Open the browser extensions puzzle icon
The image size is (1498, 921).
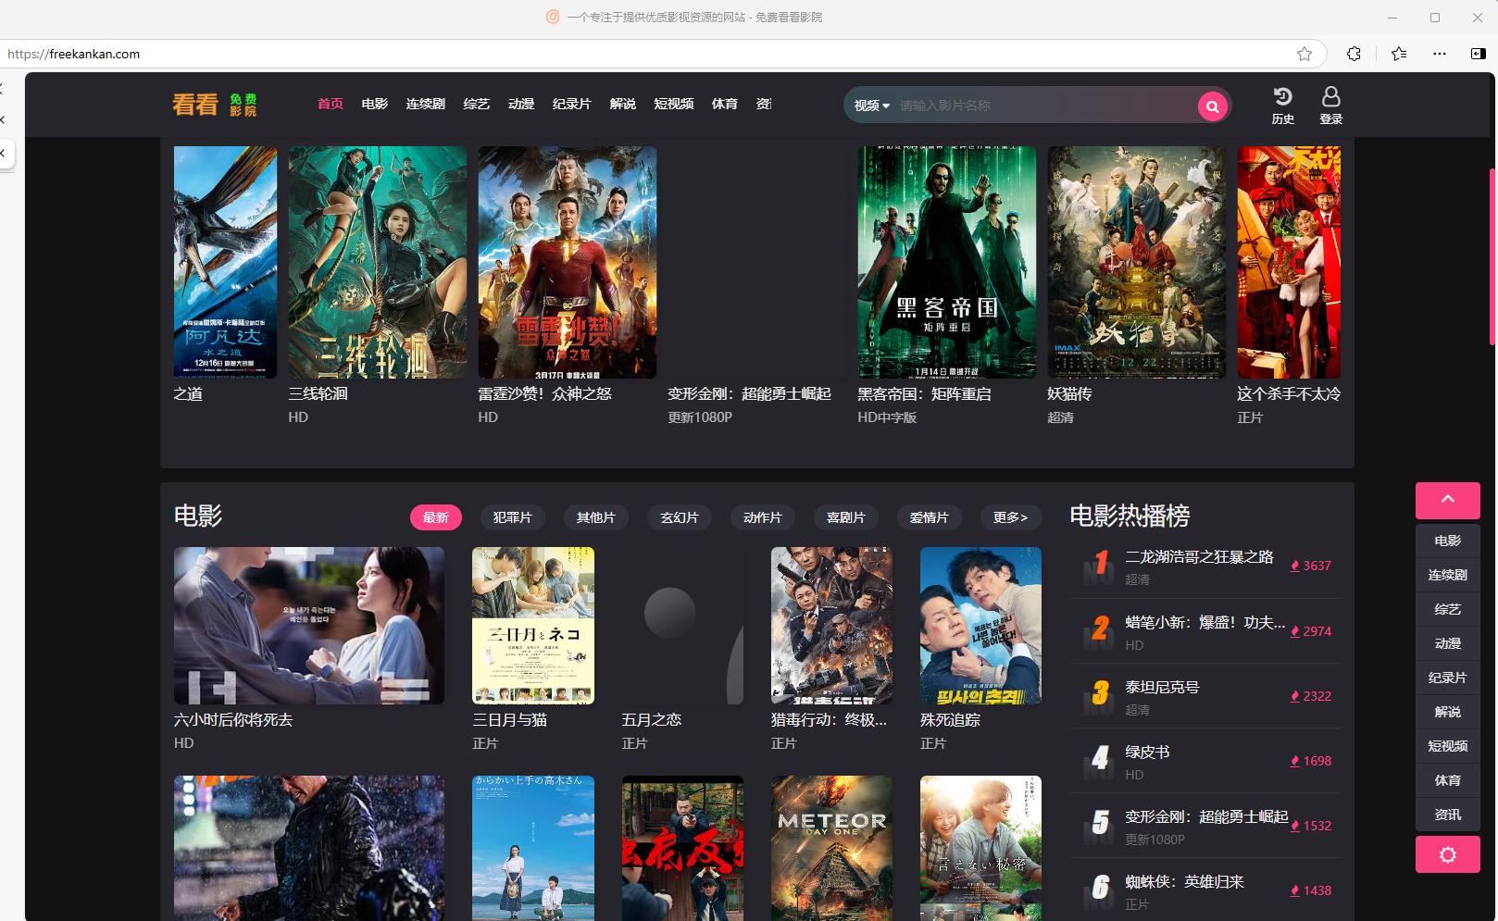[x=1354, y=54]
